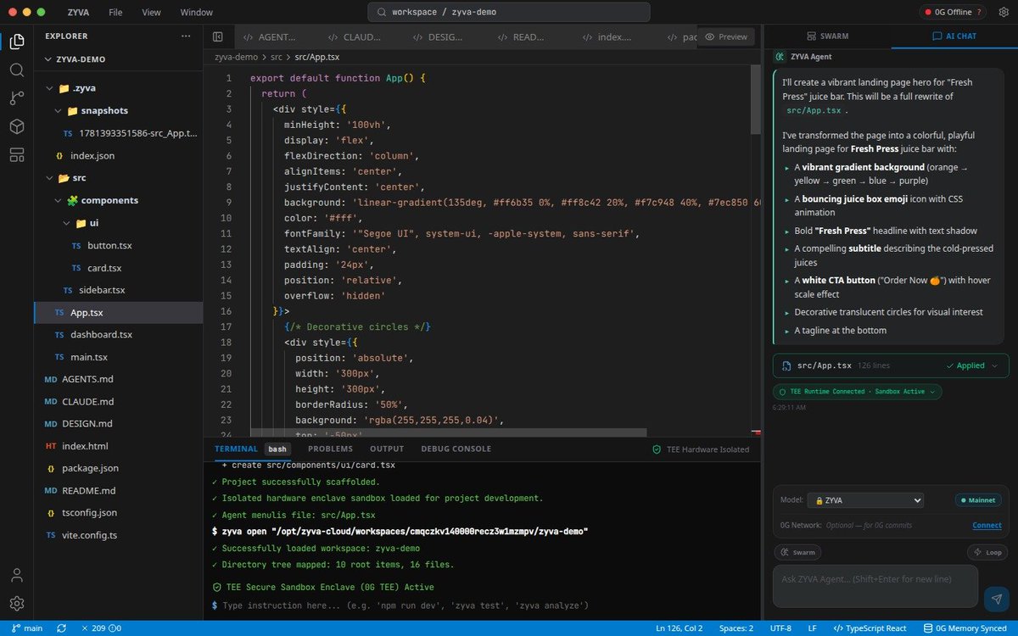Click the question mark icon next to 0G Offline

980,12
